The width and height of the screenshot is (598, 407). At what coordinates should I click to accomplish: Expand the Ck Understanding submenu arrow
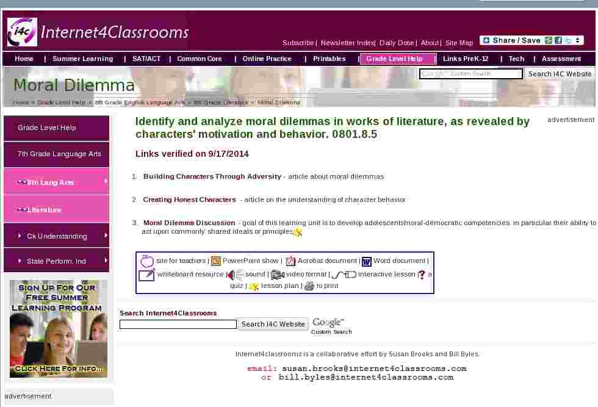tap(106, 236)
